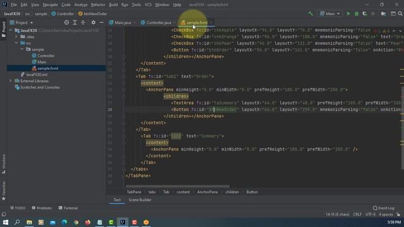404x227 pixels.
Task: Select Controller class in project tree
Action: 45,55
